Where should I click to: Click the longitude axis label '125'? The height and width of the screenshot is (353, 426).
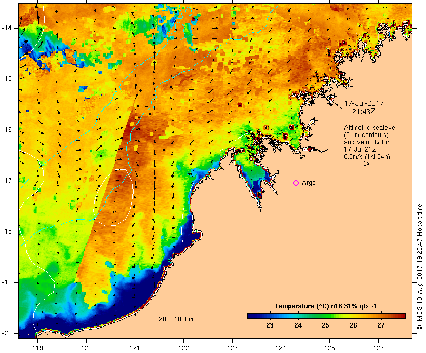(329, 348)
